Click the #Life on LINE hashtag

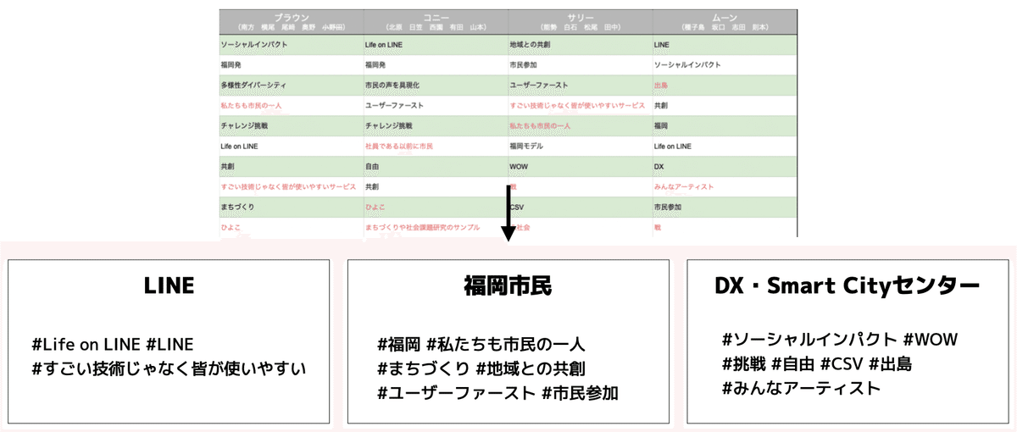point(86,345)
